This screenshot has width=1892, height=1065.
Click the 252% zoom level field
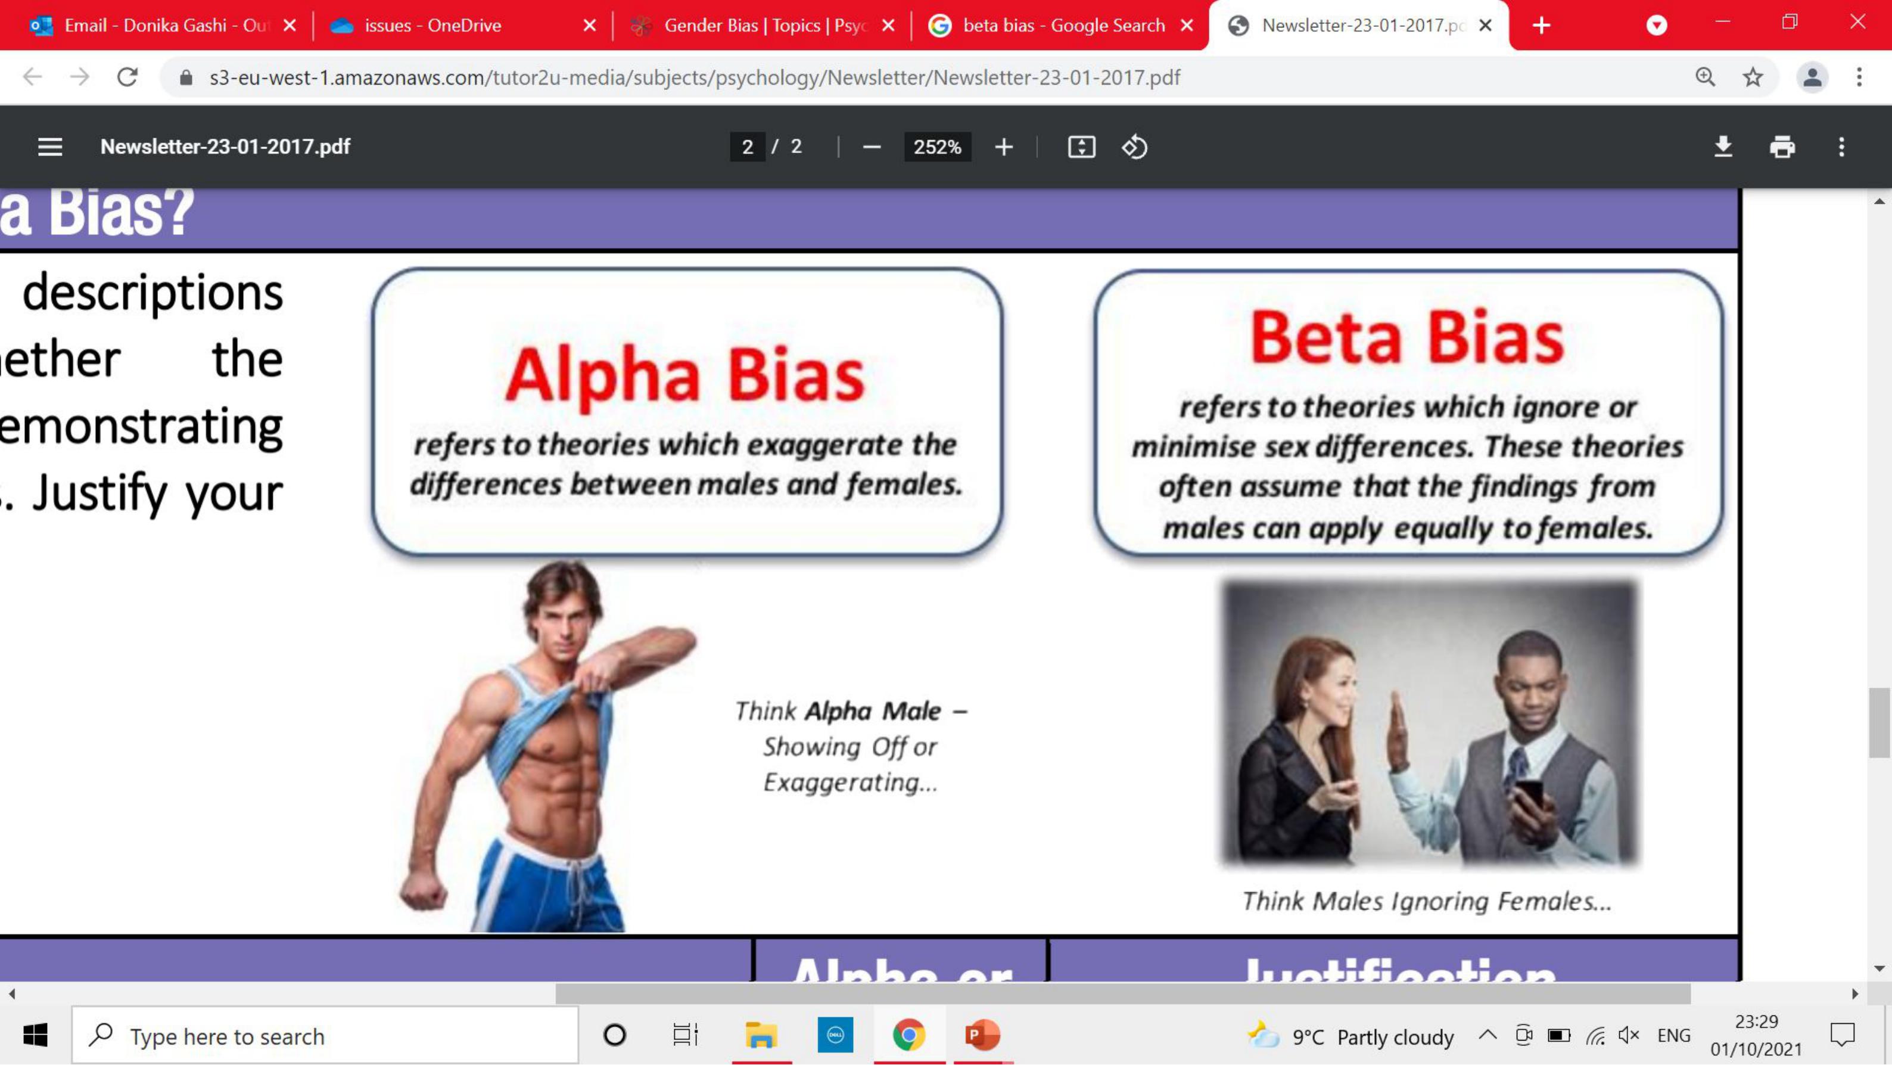click(937, 147)
